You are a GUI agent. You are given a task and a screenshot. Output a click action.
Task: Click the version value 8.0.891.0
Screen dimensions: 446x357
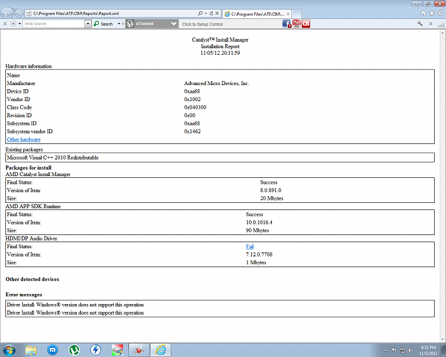point(271,190)
